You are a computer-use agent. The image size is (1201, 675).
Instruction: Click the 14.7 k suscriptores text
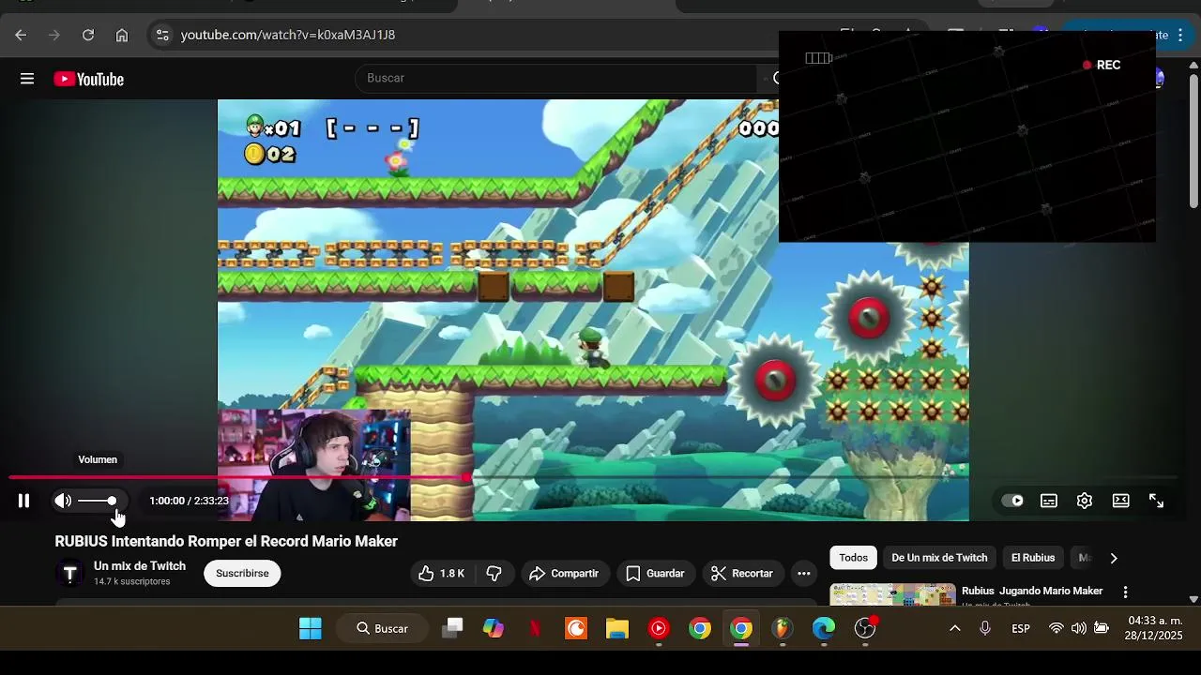[132, 581]
